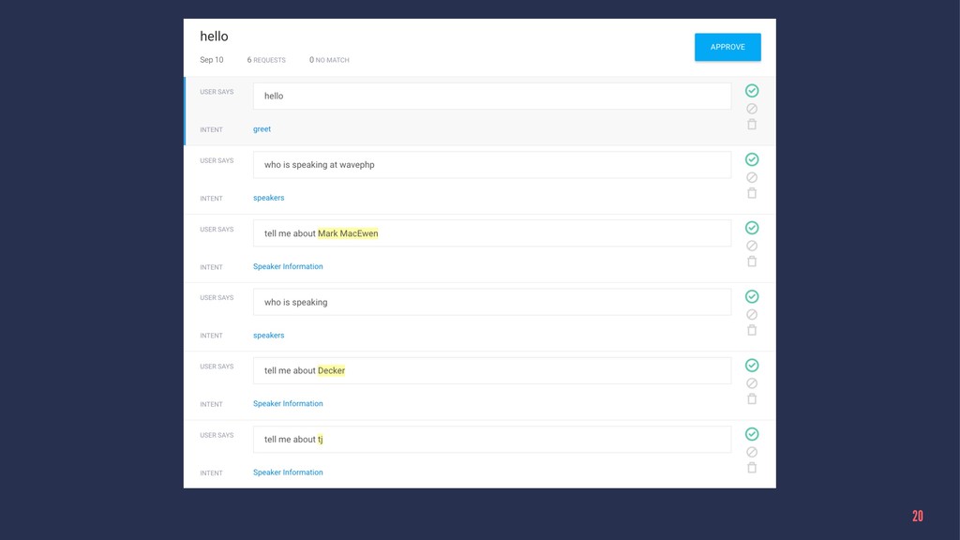Screen dimensions: 960x540
Task: Open 'speakers' intent under 'who is speaking at wavephp'
Action: click(x=269, y=198)
